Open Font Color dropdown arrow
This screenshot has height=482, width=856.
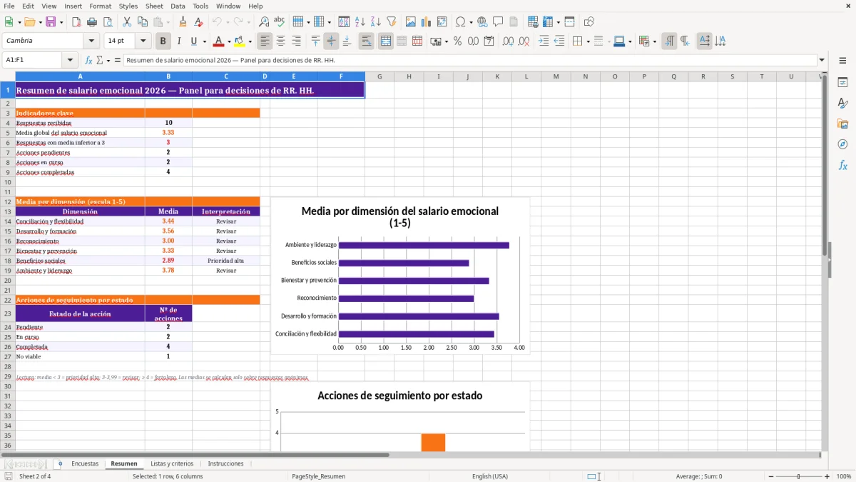tap(228, 41)
